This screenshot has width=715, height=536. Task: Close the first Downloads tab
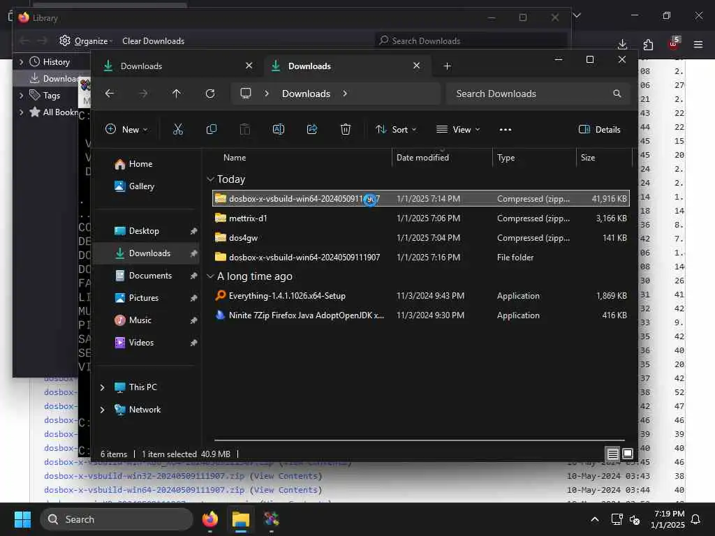click(x=249, y=66)
